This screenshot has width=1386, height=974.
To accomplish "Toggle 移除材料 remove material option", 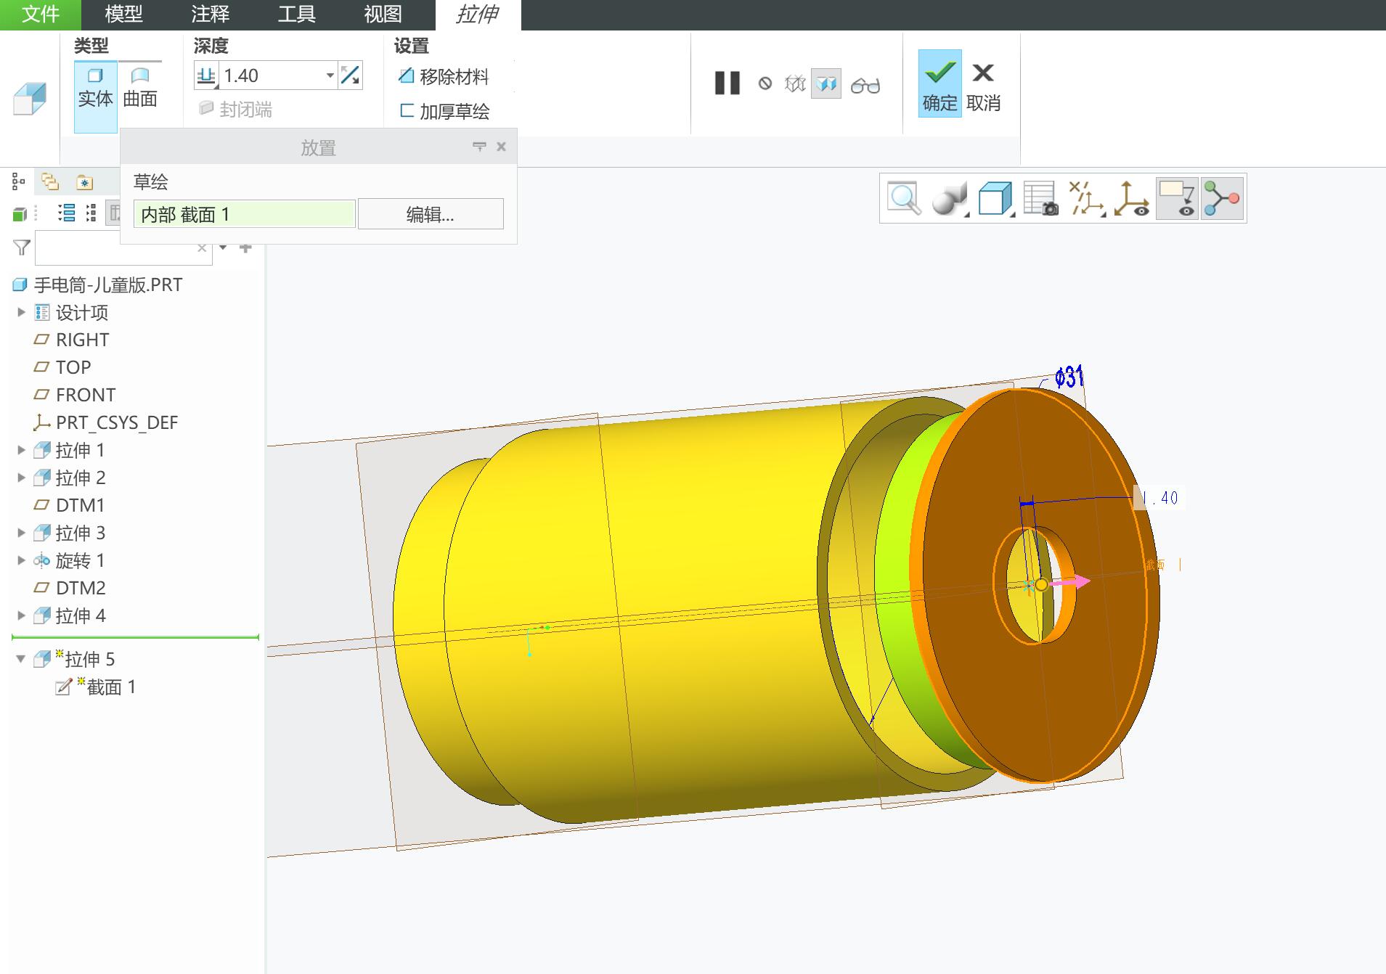I will [x=444, y=76].
